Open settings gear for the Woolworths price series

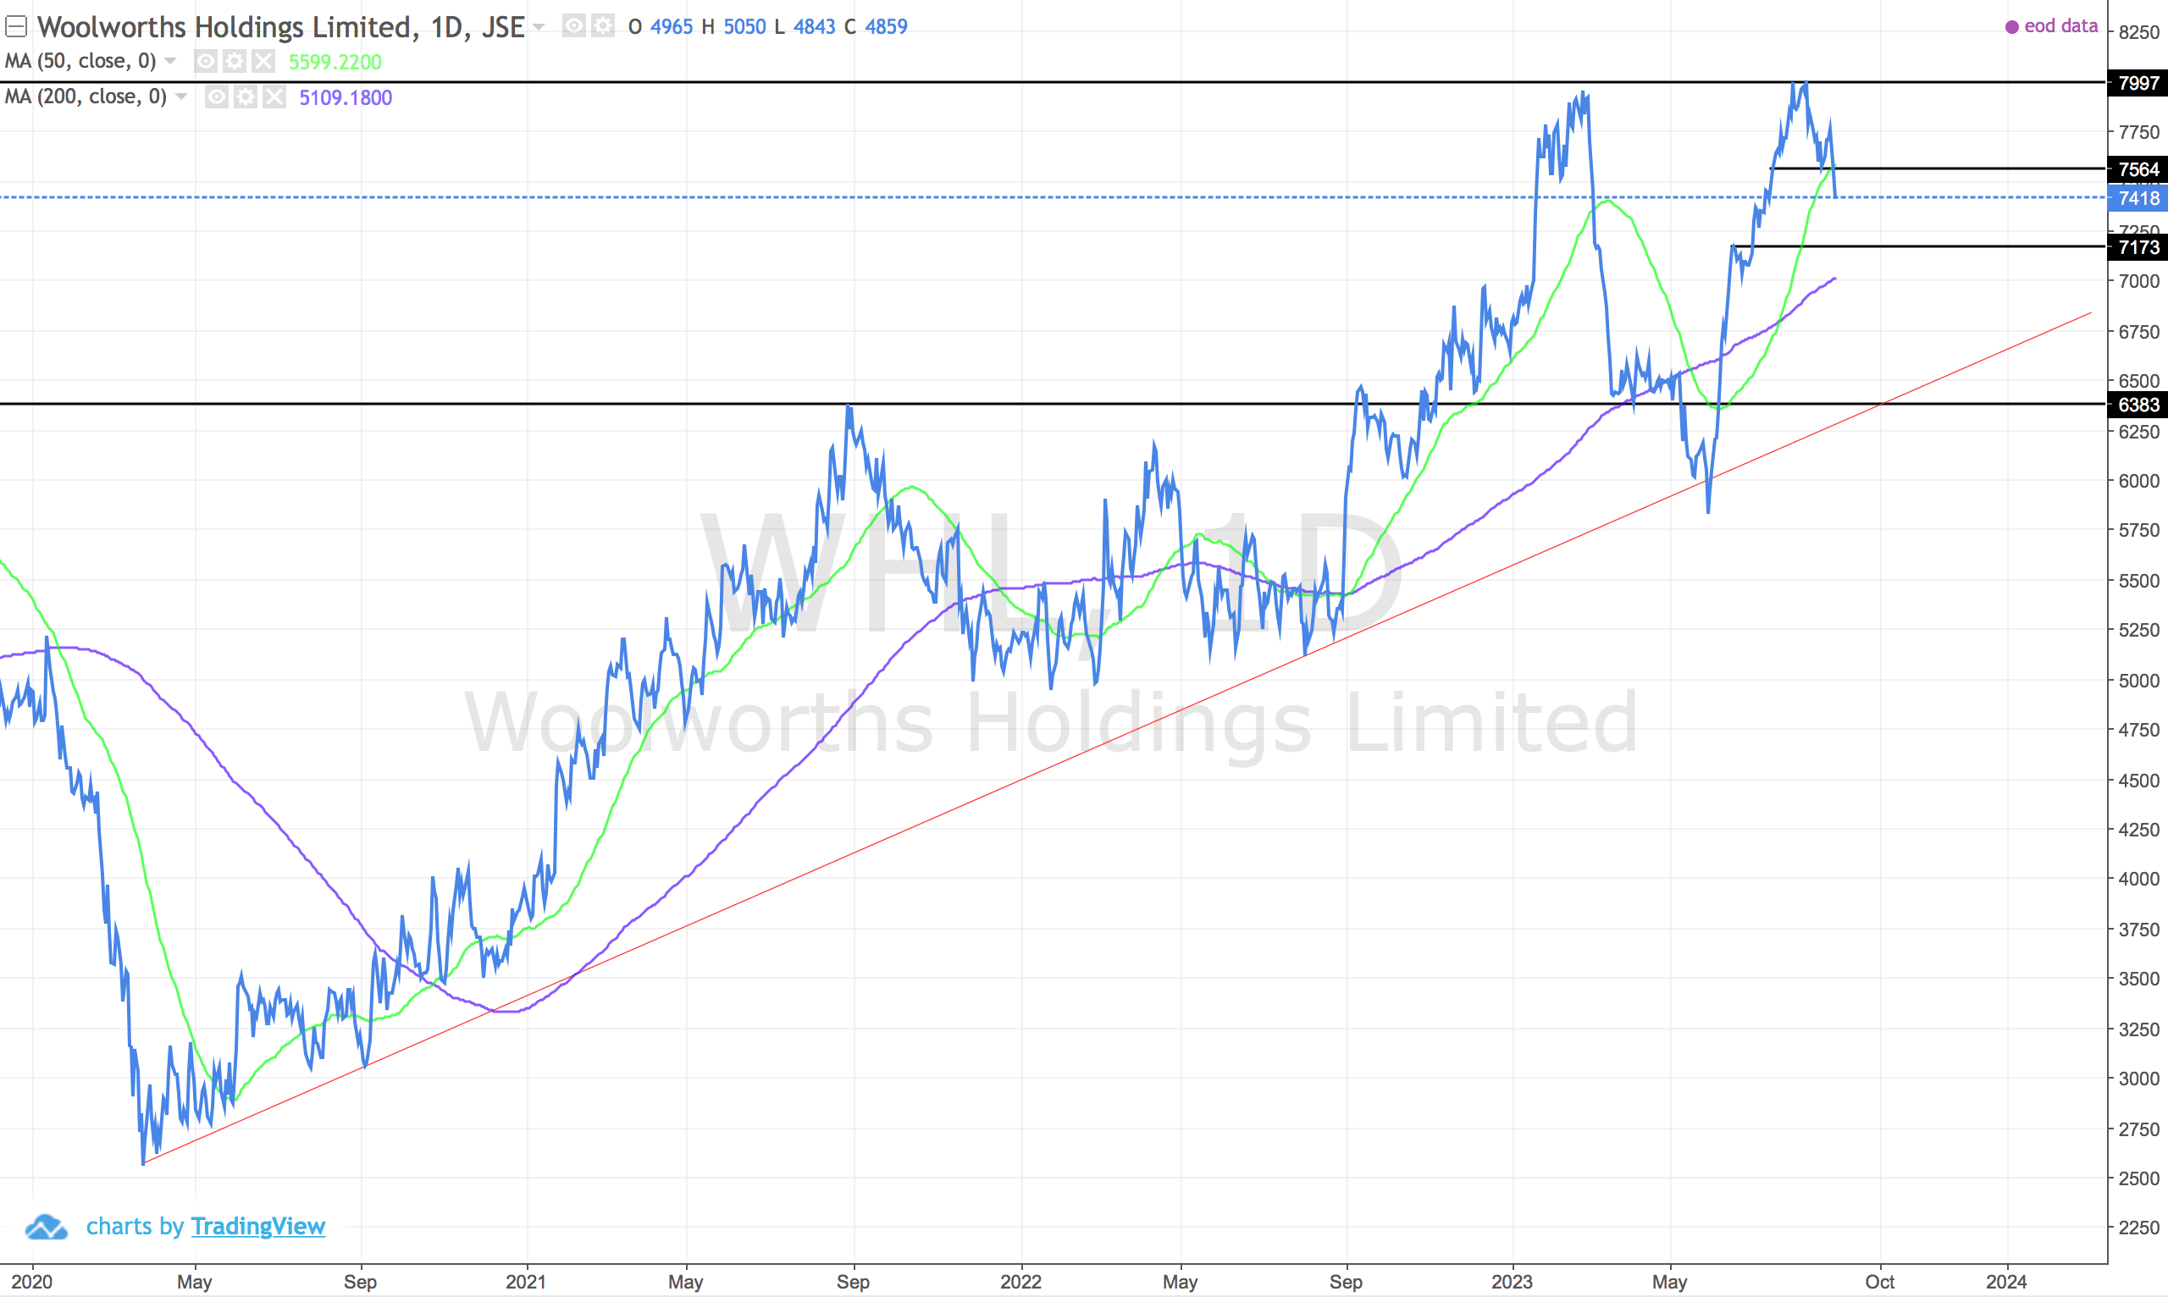click(603, 26)
